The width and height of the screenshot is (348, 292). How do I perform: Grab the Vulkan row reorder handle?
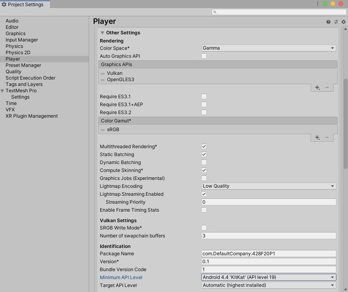[102, 74]
